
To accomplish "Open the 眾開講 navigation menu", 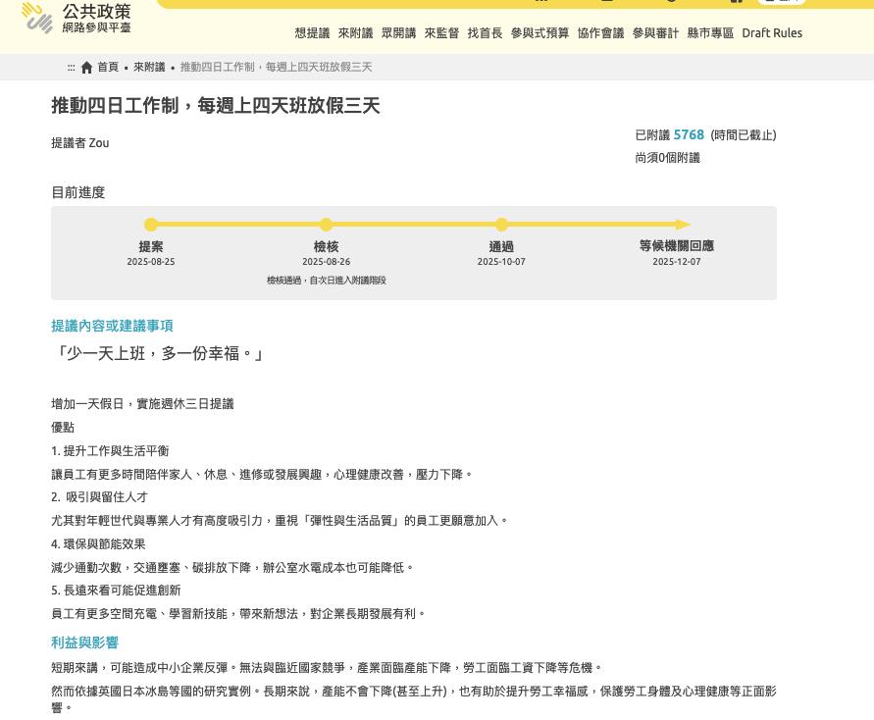I will [x=398, y=32].
